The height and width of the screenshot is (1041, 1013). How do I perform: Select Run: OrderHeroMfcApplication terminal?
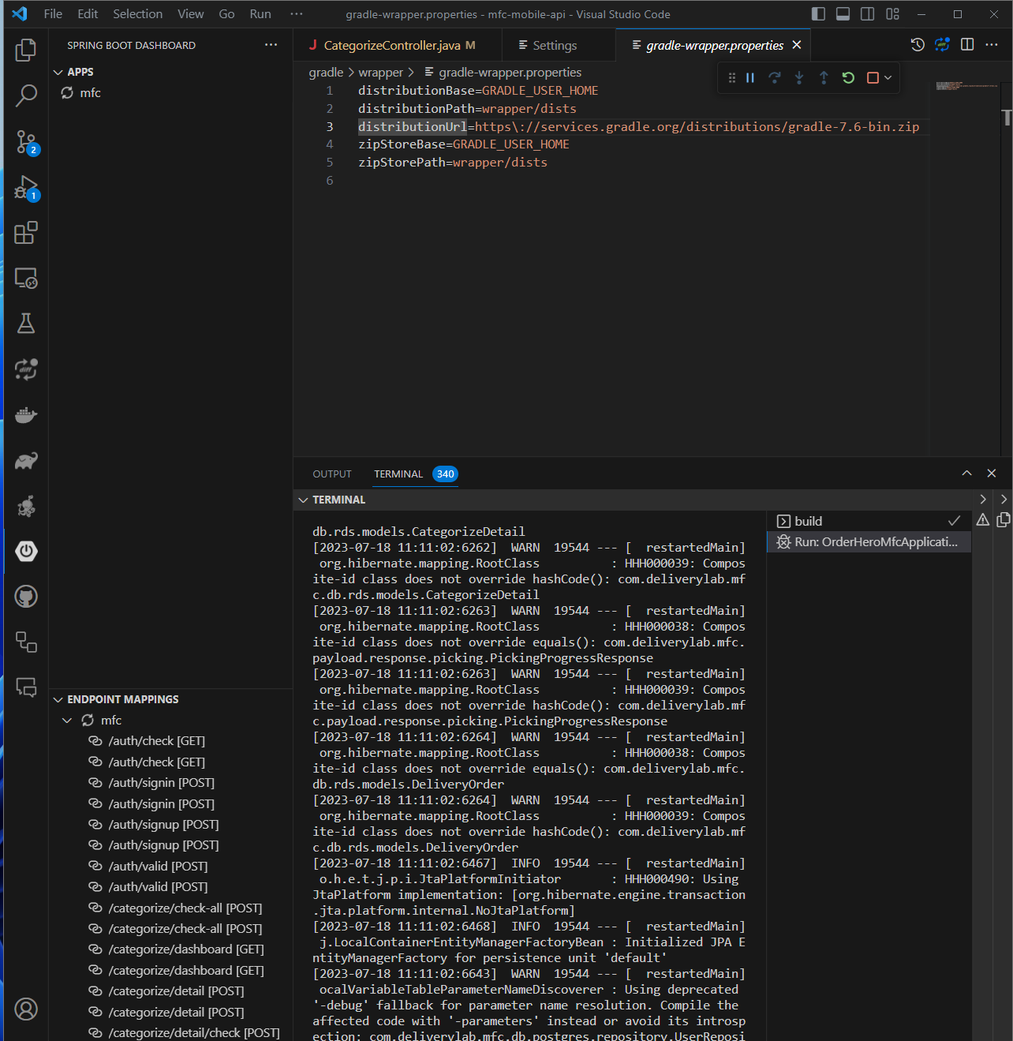coord(869,541)
